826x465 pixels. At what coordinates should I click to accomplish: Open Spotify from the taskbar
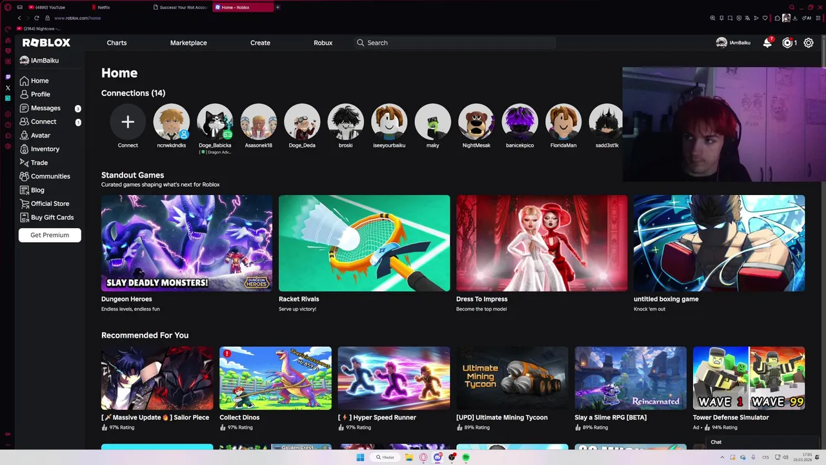click(x=466, y=457)
